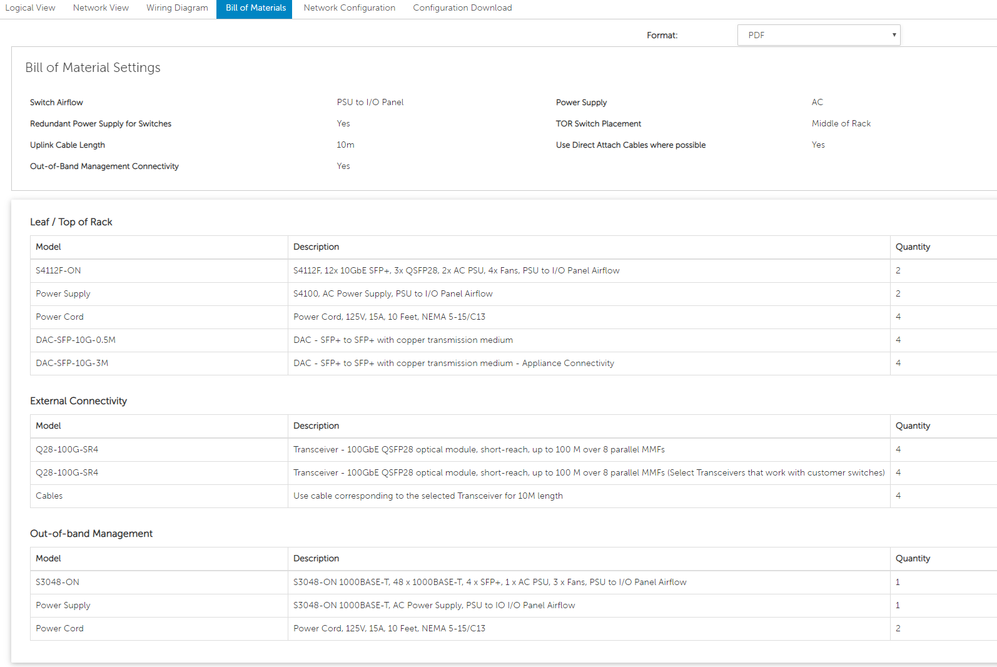The width and height of the screenshot is (997, 667).
Task: Open the Network Configuration tab
Action: coord(349,8)
